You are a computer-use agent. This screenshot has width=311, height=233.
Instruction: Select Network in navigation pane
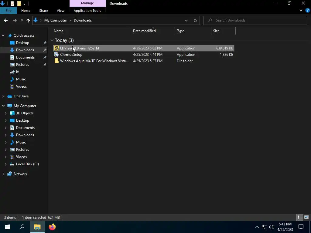point(20,174)
